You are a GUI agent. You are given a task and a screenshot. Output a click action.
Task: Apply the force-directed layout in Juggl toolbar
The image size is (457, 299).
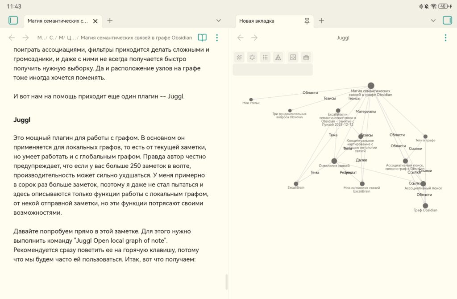point(239,57)
